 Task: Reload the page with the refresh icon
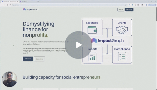coord(7,5)
